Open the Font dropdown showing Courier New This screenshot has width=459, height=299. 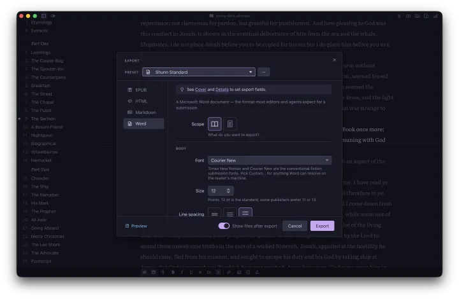pos(270,160)
